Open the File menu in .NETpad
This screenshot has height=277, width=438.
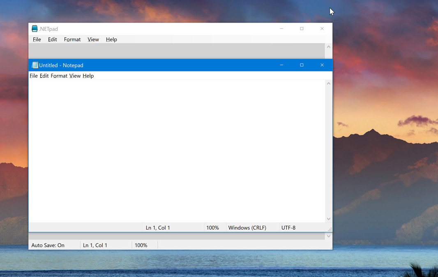click(37, 39)
